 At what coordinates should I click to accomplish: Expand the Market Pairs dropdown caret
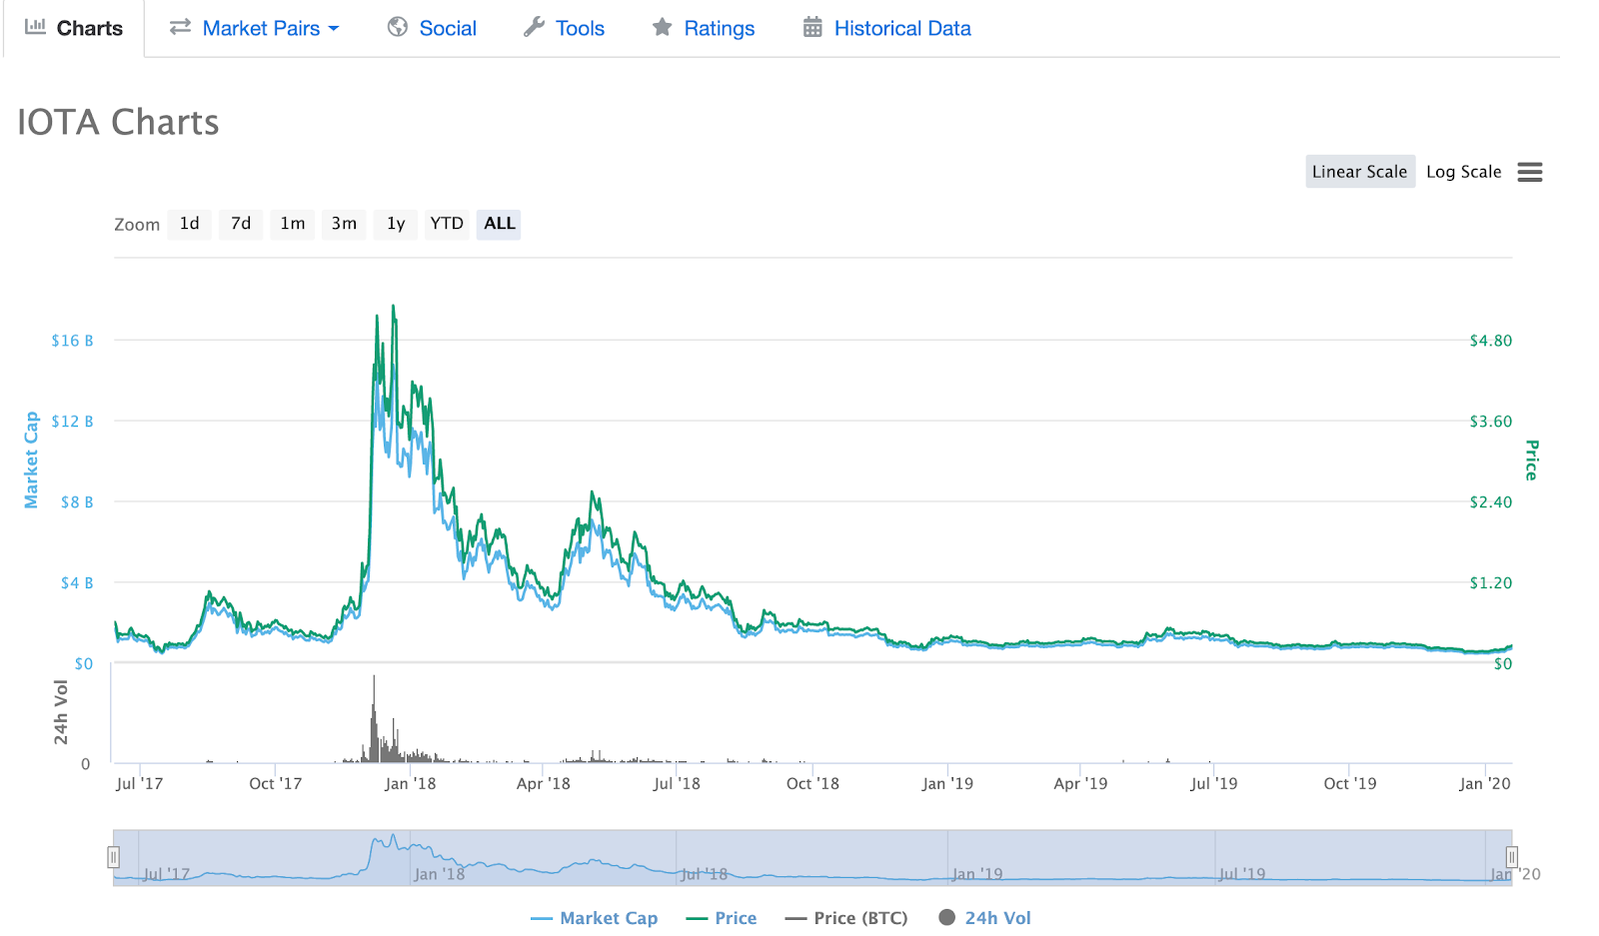pos(334,29)
